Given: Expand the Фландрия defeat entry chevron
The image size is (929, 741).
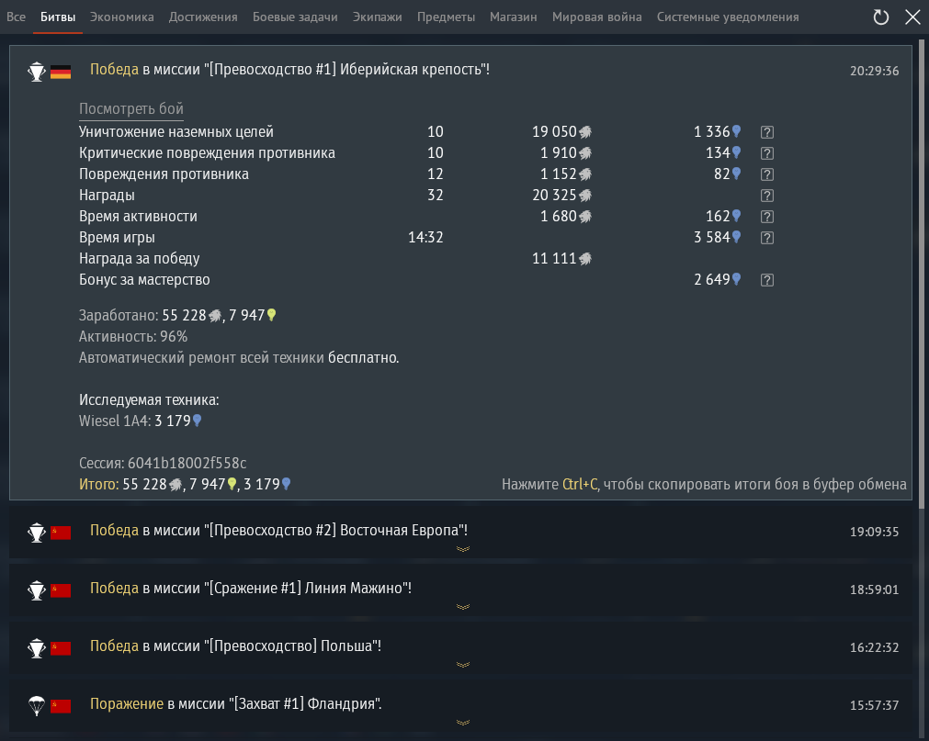Looking at the screenshot, I should pyautogui.click(x=463, y=723).
